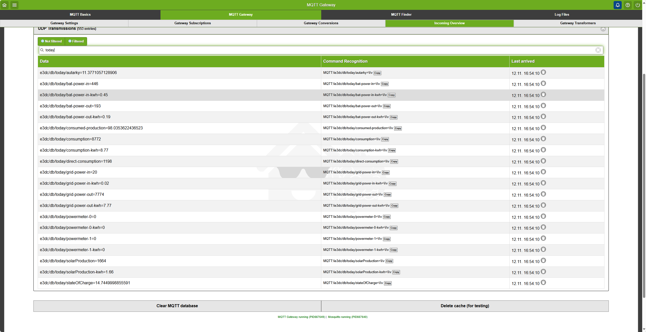Delete the autarky entry via trash icon
The image size is (646, 332).
[543, 73]
